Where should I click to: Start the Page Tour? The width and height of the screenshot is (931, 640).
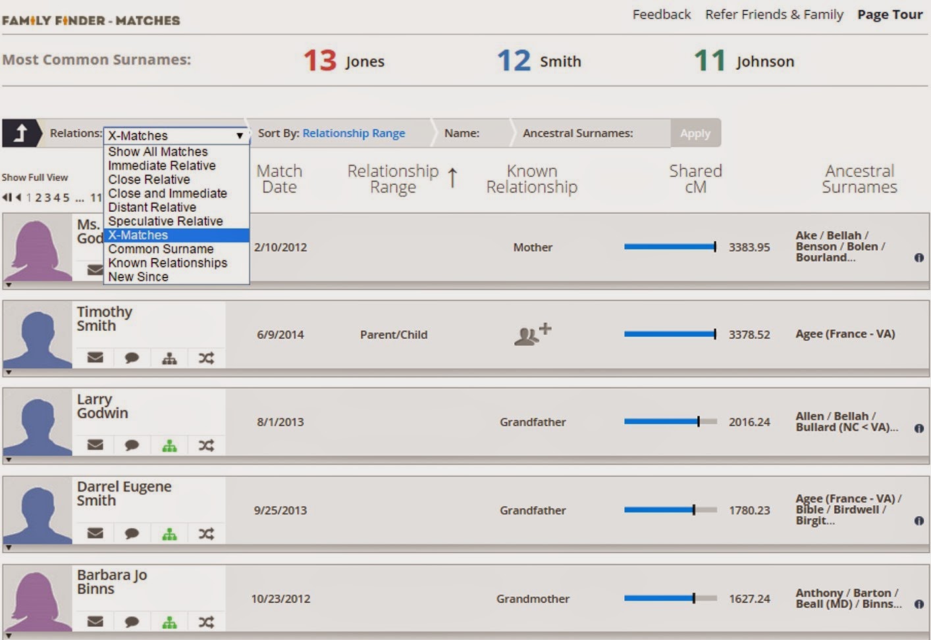coord(890,14)
